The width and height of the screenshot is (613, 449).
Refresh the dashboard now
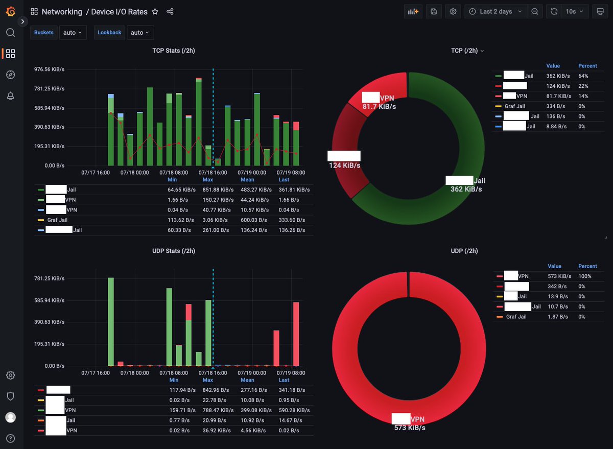(x=554, y=11)
